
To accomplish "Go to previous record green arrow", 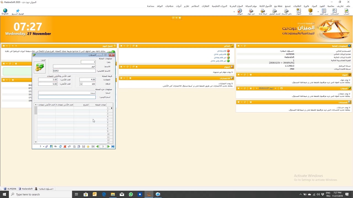I will [x=97, y=147].
